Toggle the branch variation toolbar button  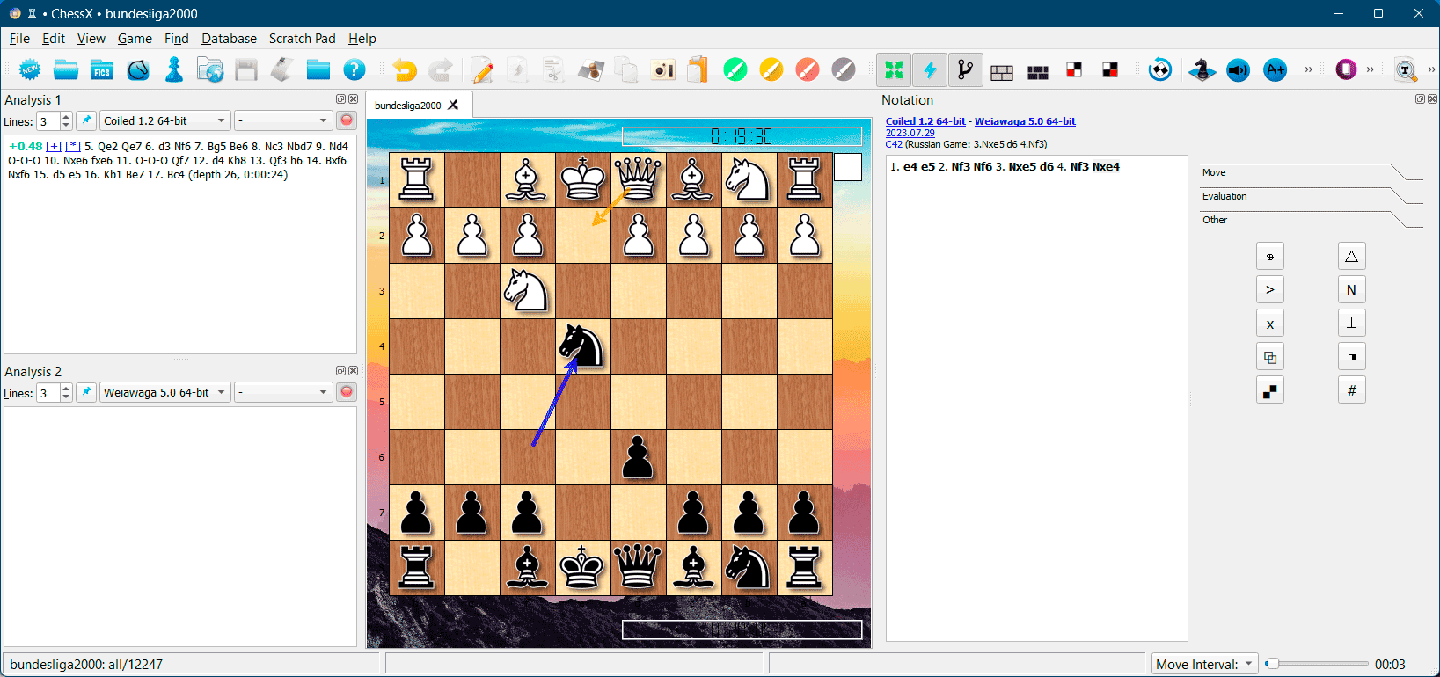pyautogui.click(x=965, y=70)
